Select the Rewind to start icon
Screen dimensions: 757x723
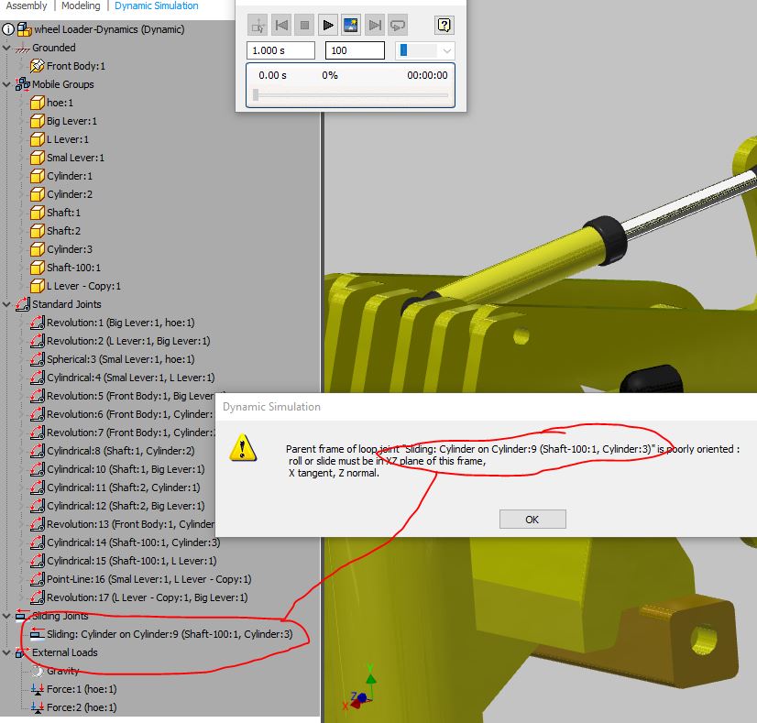281,25
